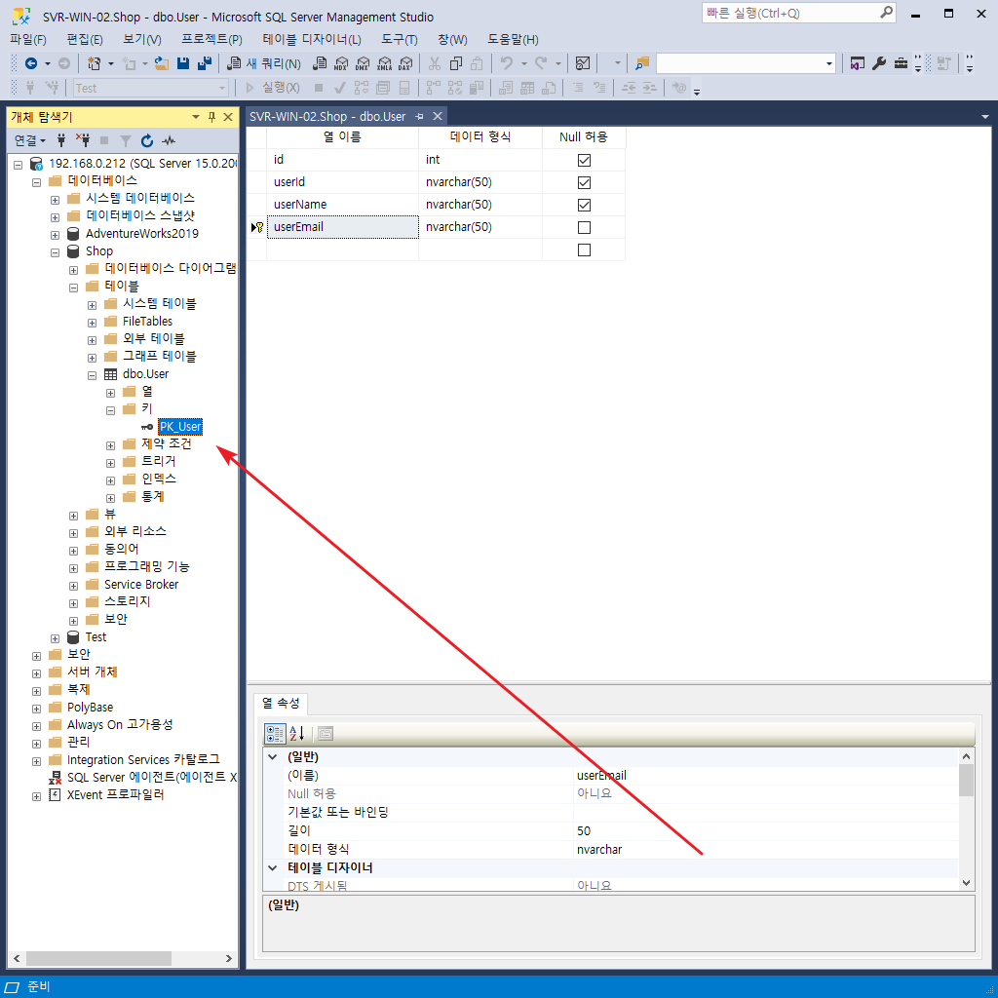998x998 pixels.
Task: Click the open file folder icon
Action: click(162, 63)
